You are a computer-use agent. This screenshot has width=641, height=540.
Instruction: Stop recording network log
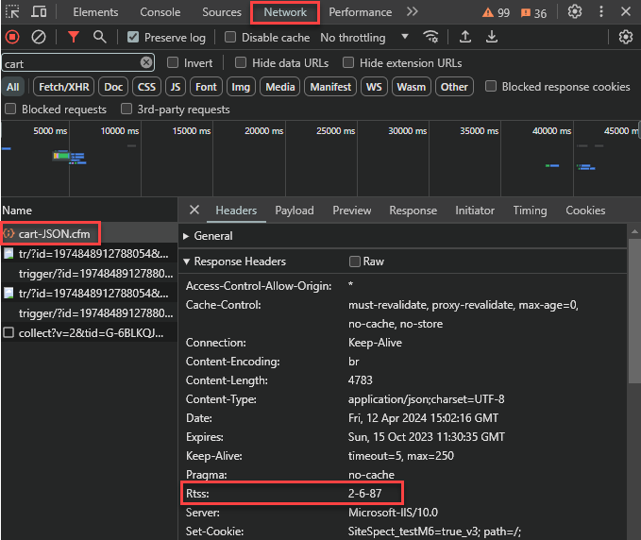point(12,37)
